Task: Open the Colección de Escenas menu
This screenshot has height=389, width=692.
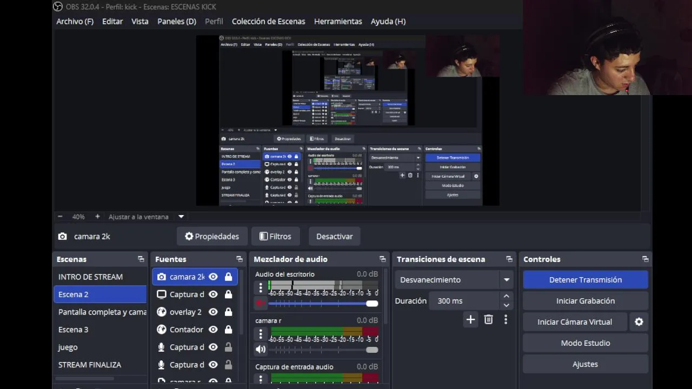Action: (x=269, y=22)
